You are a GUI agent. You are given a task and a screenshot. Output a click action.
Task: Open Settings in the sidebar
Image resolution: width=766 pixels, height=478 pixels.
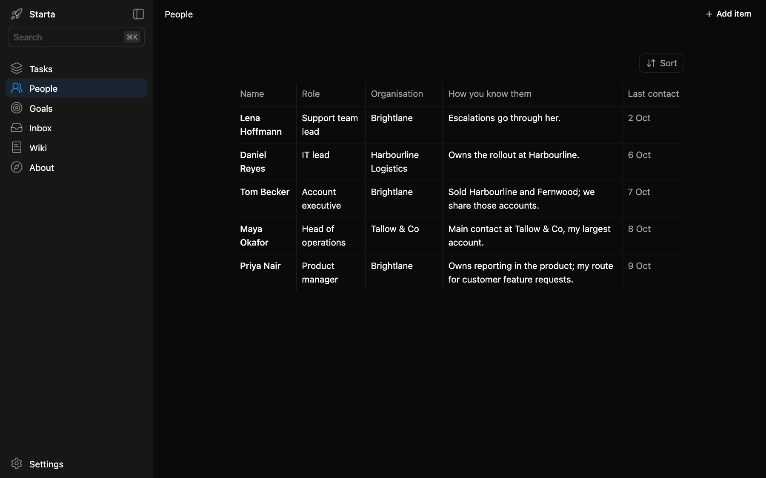(76, 464)
